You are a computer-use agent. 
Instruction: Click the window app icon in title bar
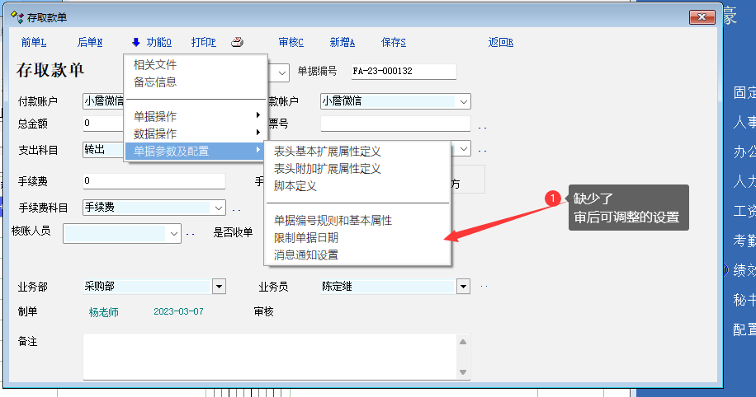(17, 16)
